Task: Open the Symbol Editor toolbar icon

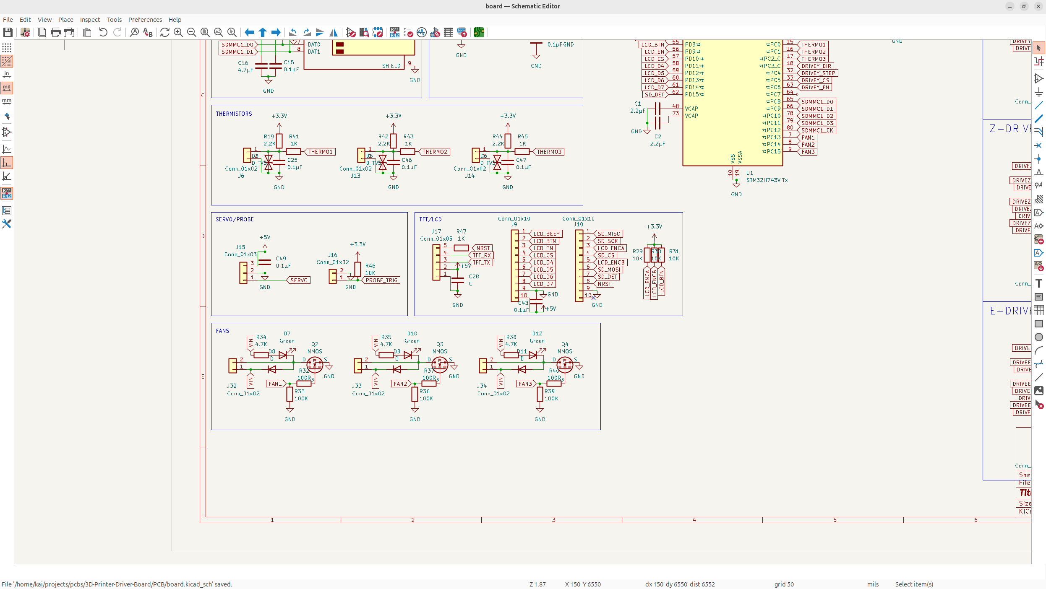Action: click(x=351, y=32)
